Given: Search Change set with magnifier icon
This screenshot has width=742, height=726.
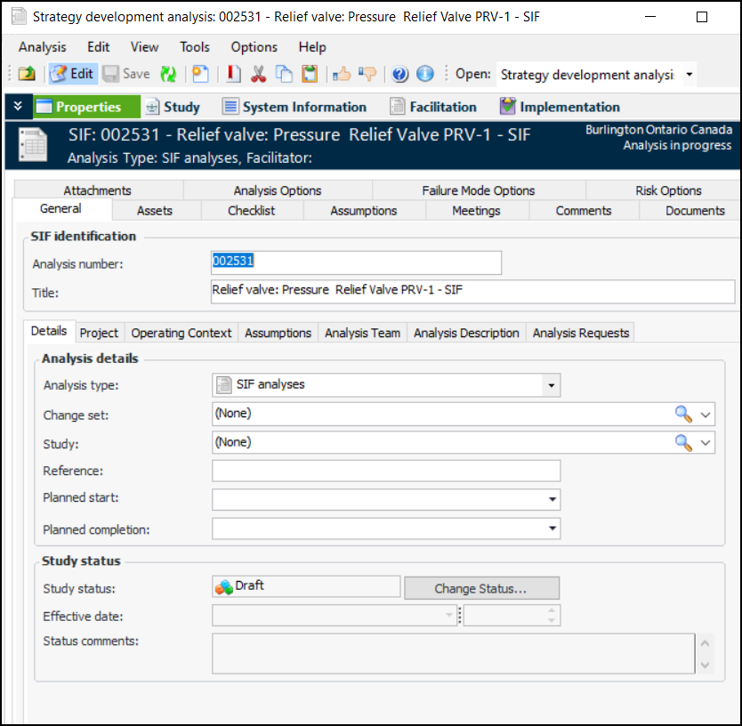Looking at the screenshot, I should click(x=683, y=414).
